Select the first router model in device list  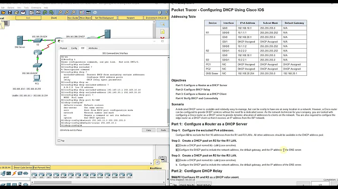(x=34, y=175)
